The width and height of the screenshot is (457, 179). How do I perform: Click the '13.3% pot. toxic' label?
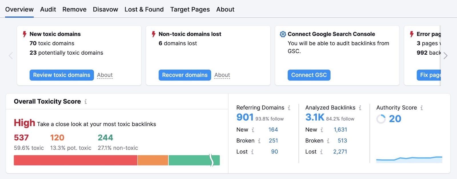coord(71,148)
